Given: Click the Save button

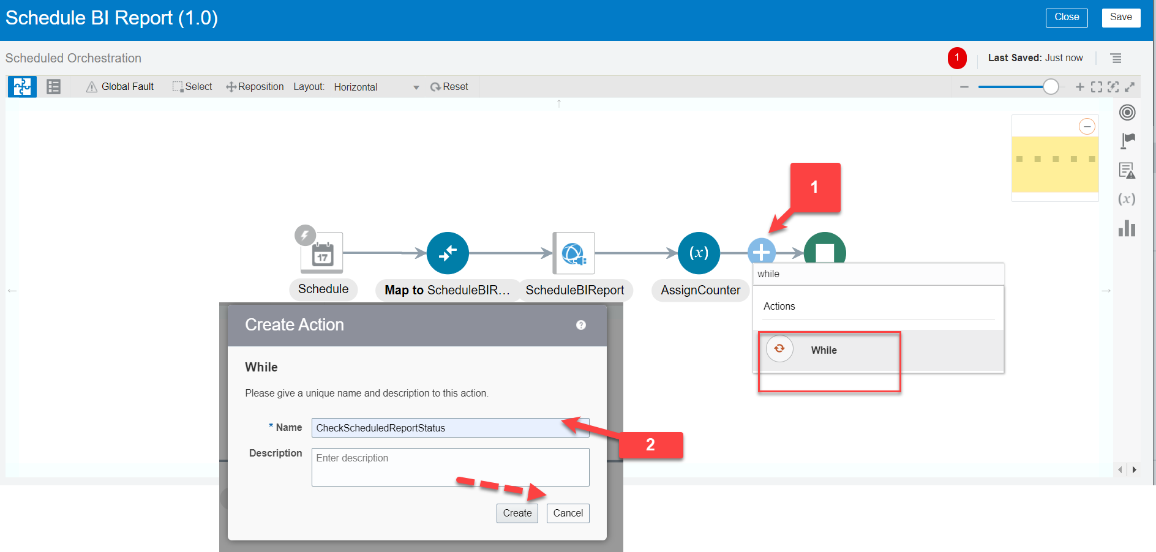Looking at the screenshot, I should click(1120, 17).
